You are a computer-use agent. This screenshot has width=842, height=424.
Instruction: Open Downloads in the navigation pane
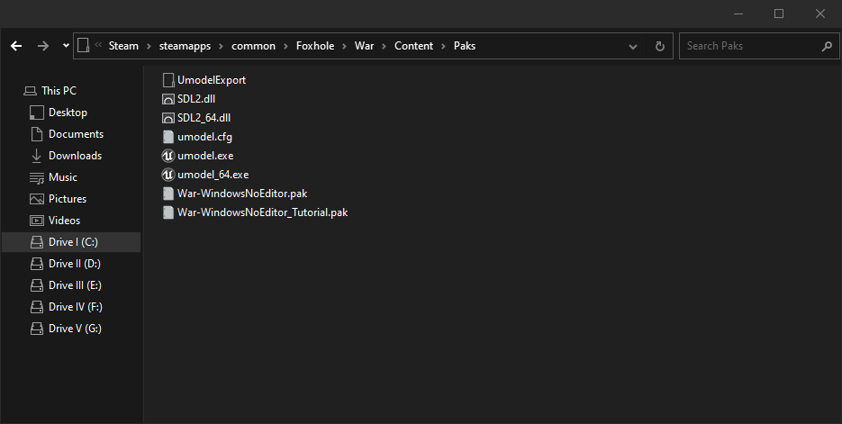[x=75, y=156]
